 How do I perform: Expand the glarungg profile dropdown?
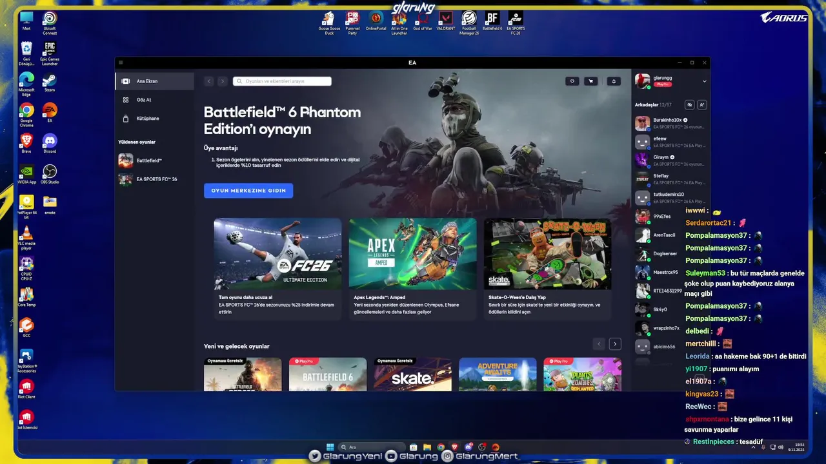tap(704, 81)
